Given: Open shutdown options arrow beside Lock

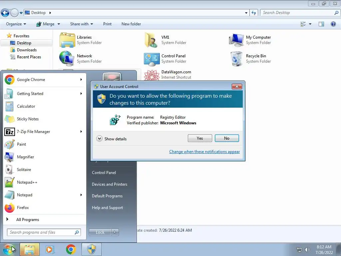Looking at the screenshot, I should 115,232.
